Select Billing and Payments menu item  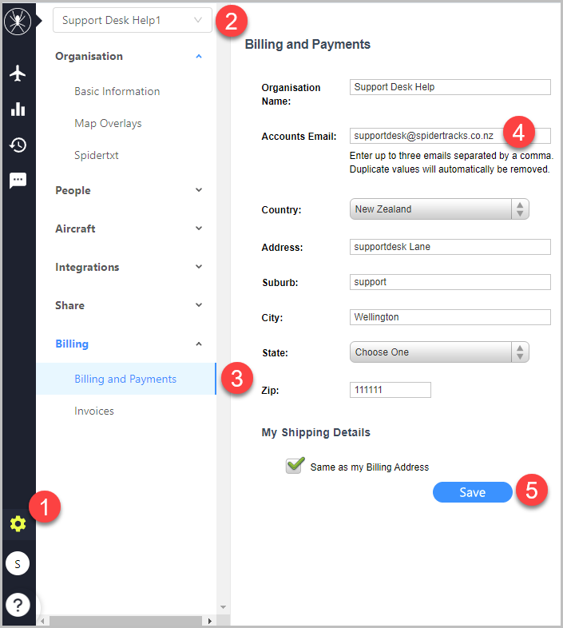pyautogui.click(x=126, y=379)
